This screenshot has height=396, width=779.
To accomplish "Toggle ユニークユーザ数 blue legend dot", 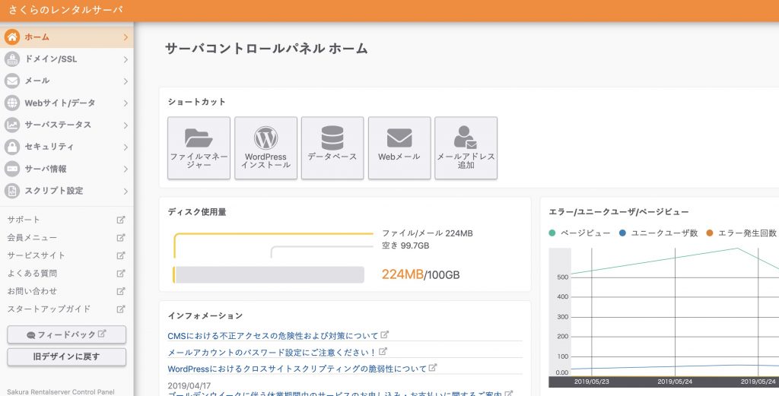I will pyautogui.click(x=622, y=233).
